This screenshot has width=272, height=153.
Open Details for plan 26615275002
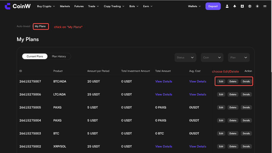[x=246, y=146]
